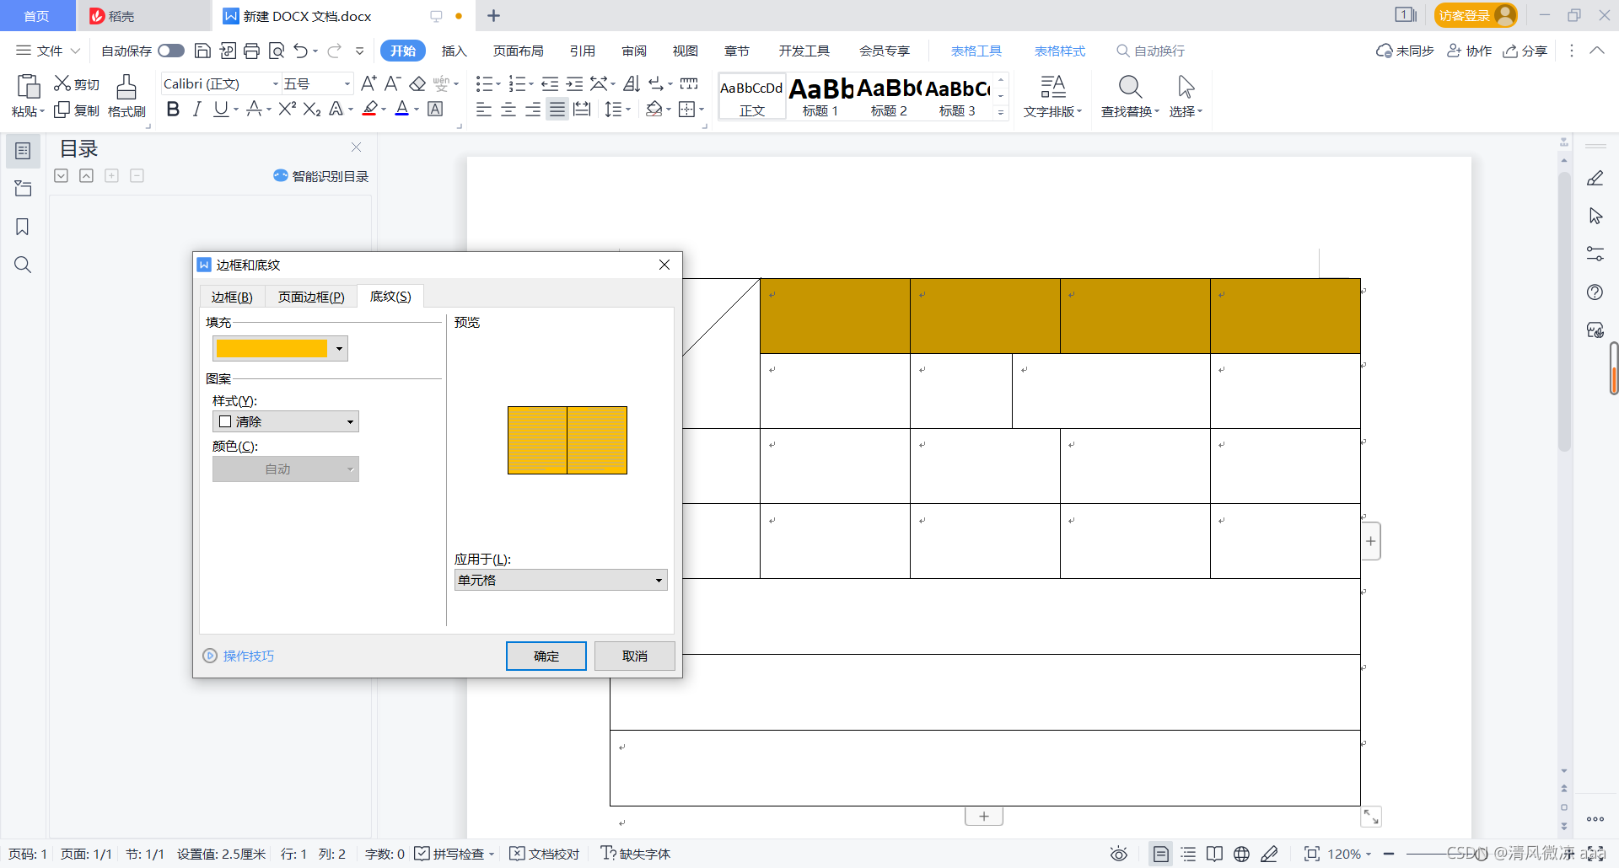Viewport: 1619px width, 868px height.
Task: Open the 审阅 ribbon tab
Action: click(x=634, y=51)
